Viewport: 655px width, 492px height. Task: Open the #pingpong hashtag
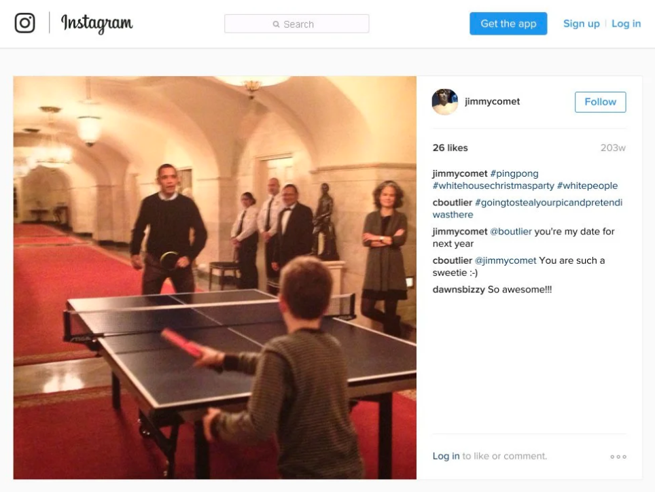click(x=514, y=173)
